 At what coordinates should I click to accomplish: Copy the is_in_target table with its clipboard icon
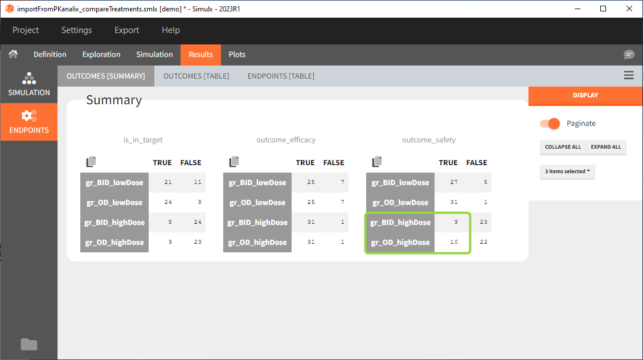point(91,161)
